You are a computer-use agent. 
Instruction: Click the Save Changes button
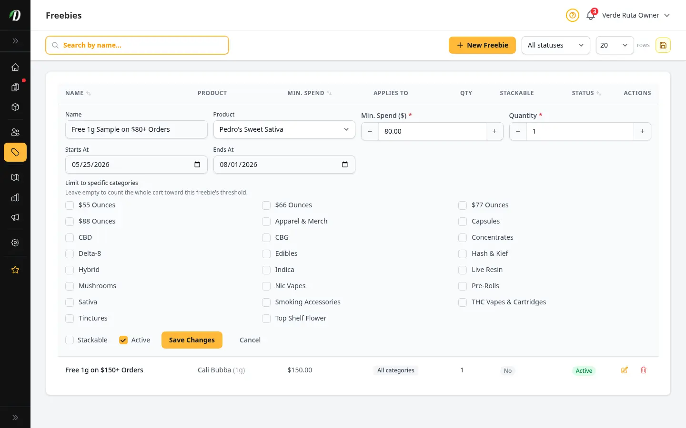click(192, 340)
